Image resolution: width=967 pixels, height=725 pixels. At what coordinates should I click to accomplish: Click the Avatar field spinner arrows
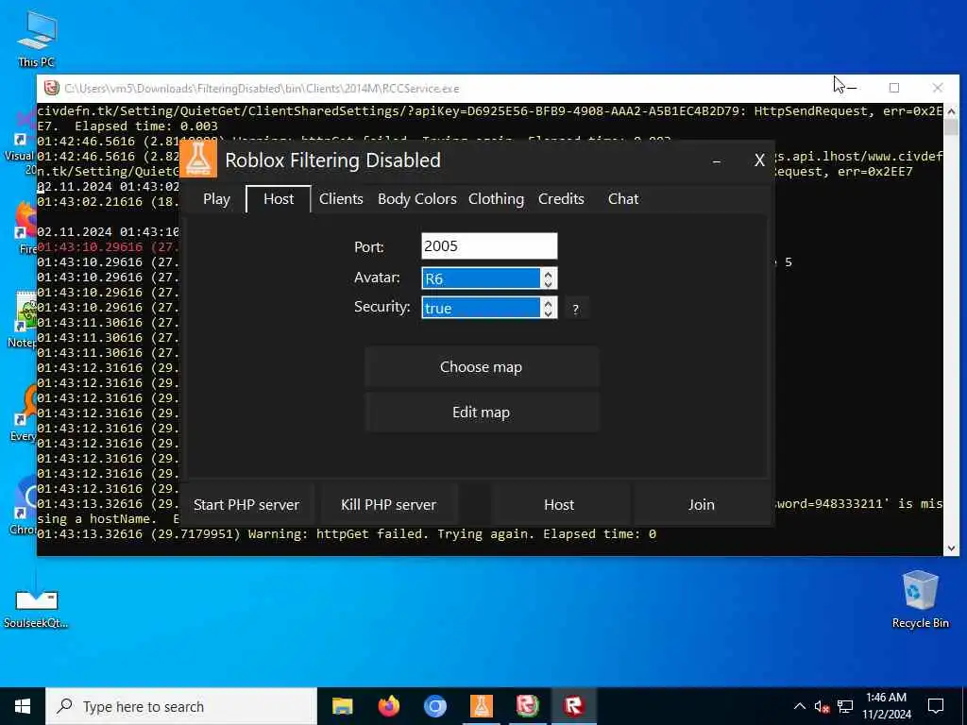point(548,278)
